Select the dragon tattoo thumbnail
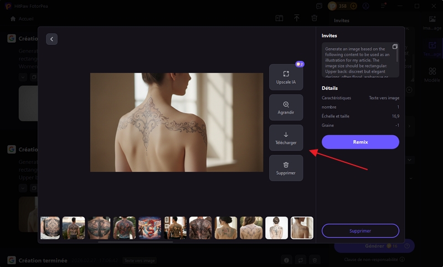 (150, 228)
